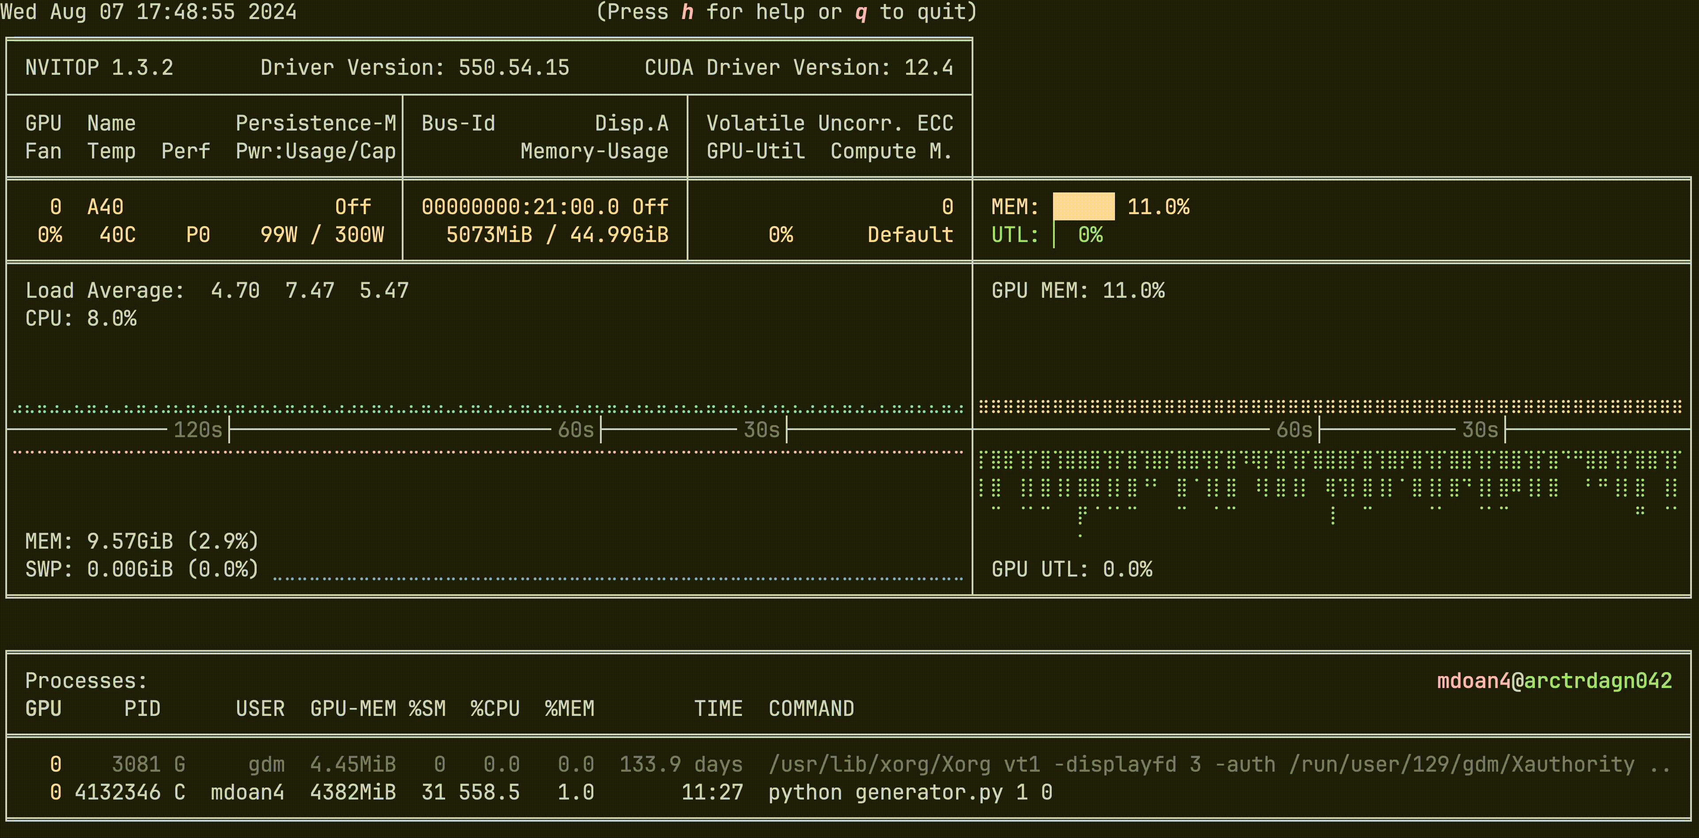Click the h help key hint
The image size is (1699, 838).
687,12
